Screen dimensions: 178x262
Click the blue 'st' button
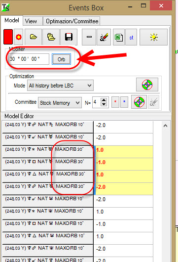(x=131, y=37)
